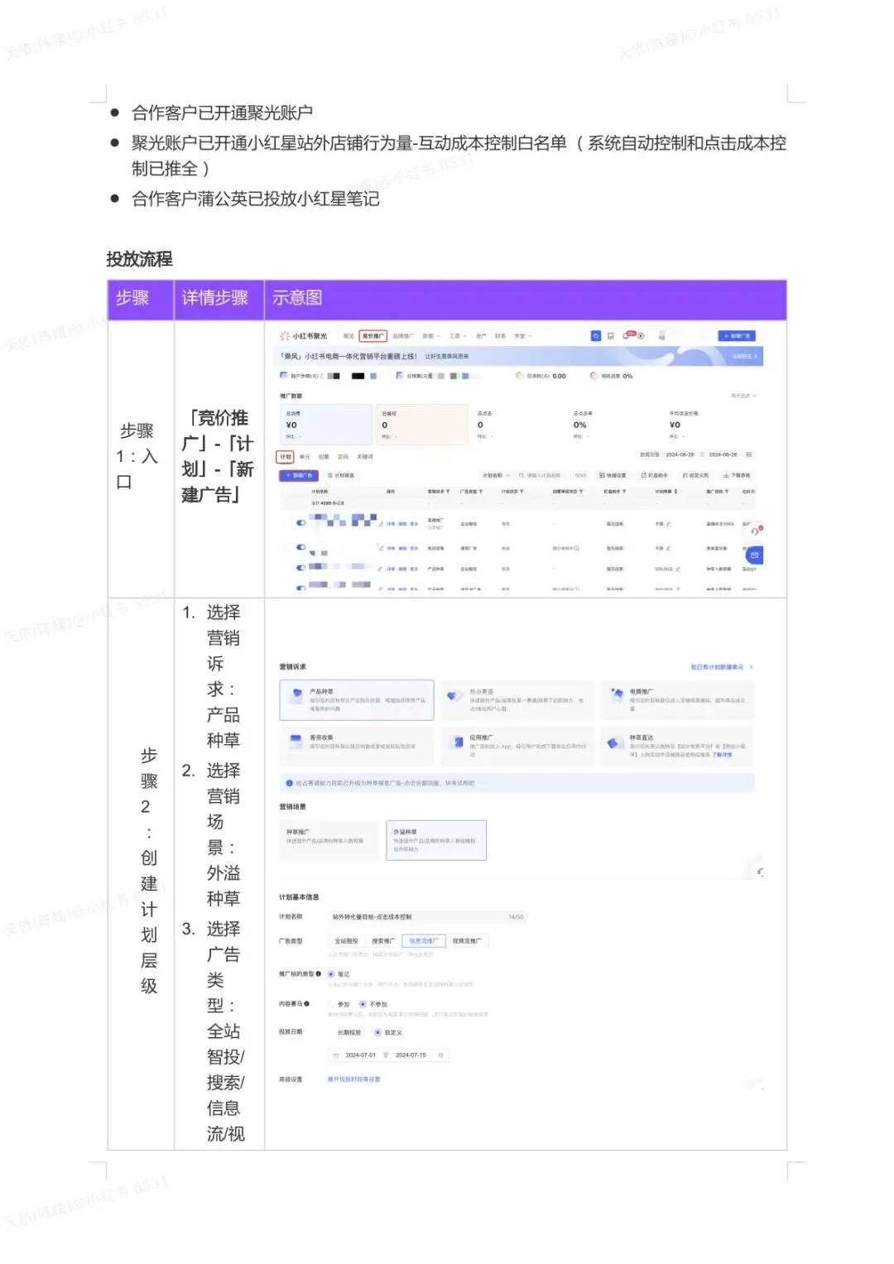Select 全站智投 ad type
Viewport: 894px width, 1264px height.
tap(346, 941)
